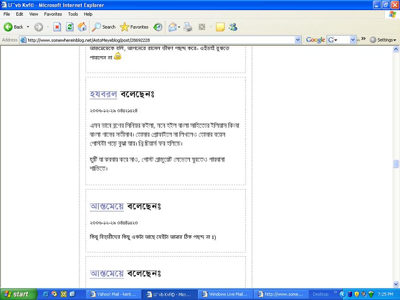Expand the address bar URL dropdown
400x300 pixels.
pos(298,40)
